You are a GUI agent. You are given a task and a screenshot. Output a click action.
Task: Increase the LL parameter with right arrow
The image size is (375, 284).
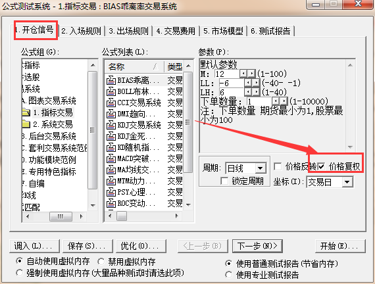[x=256, y=83]
